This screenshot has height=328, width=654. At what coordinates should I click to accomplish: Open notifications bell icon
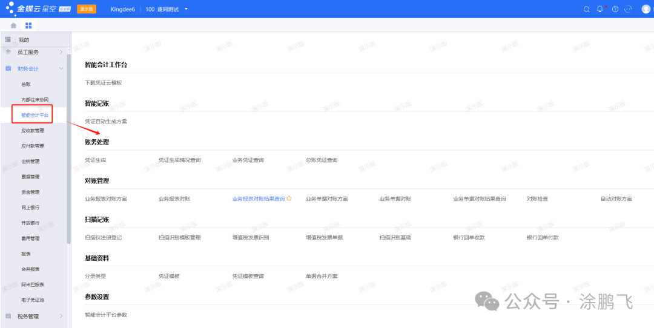pyautogui.click(x=600, y=9)
